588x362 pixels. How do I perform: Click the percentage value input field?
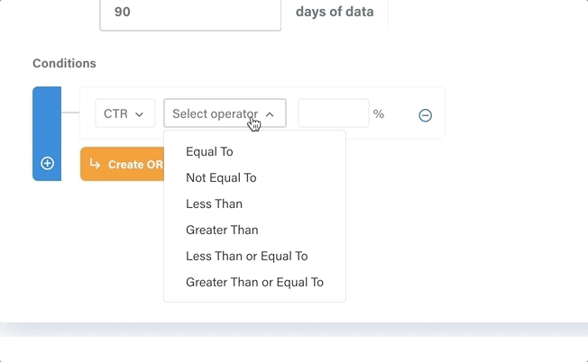coord(334,113)
